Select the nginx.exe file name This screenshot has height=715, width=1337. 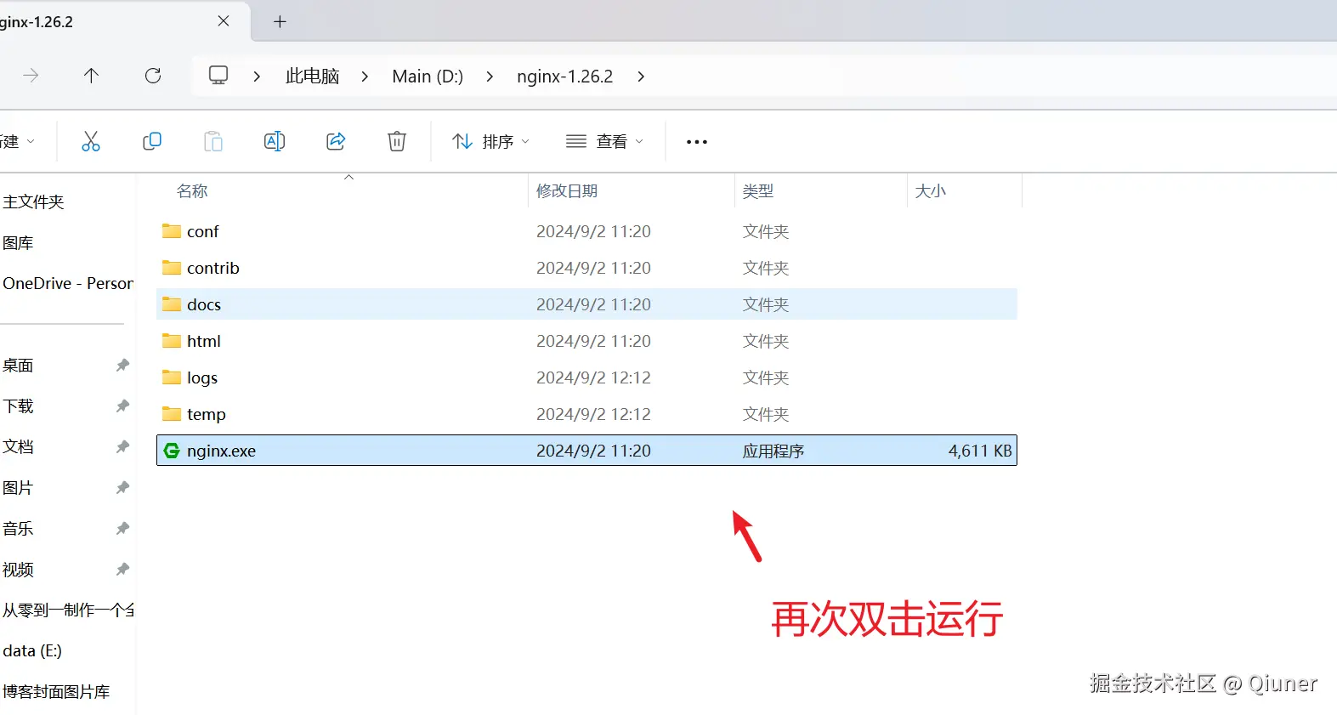221,451
